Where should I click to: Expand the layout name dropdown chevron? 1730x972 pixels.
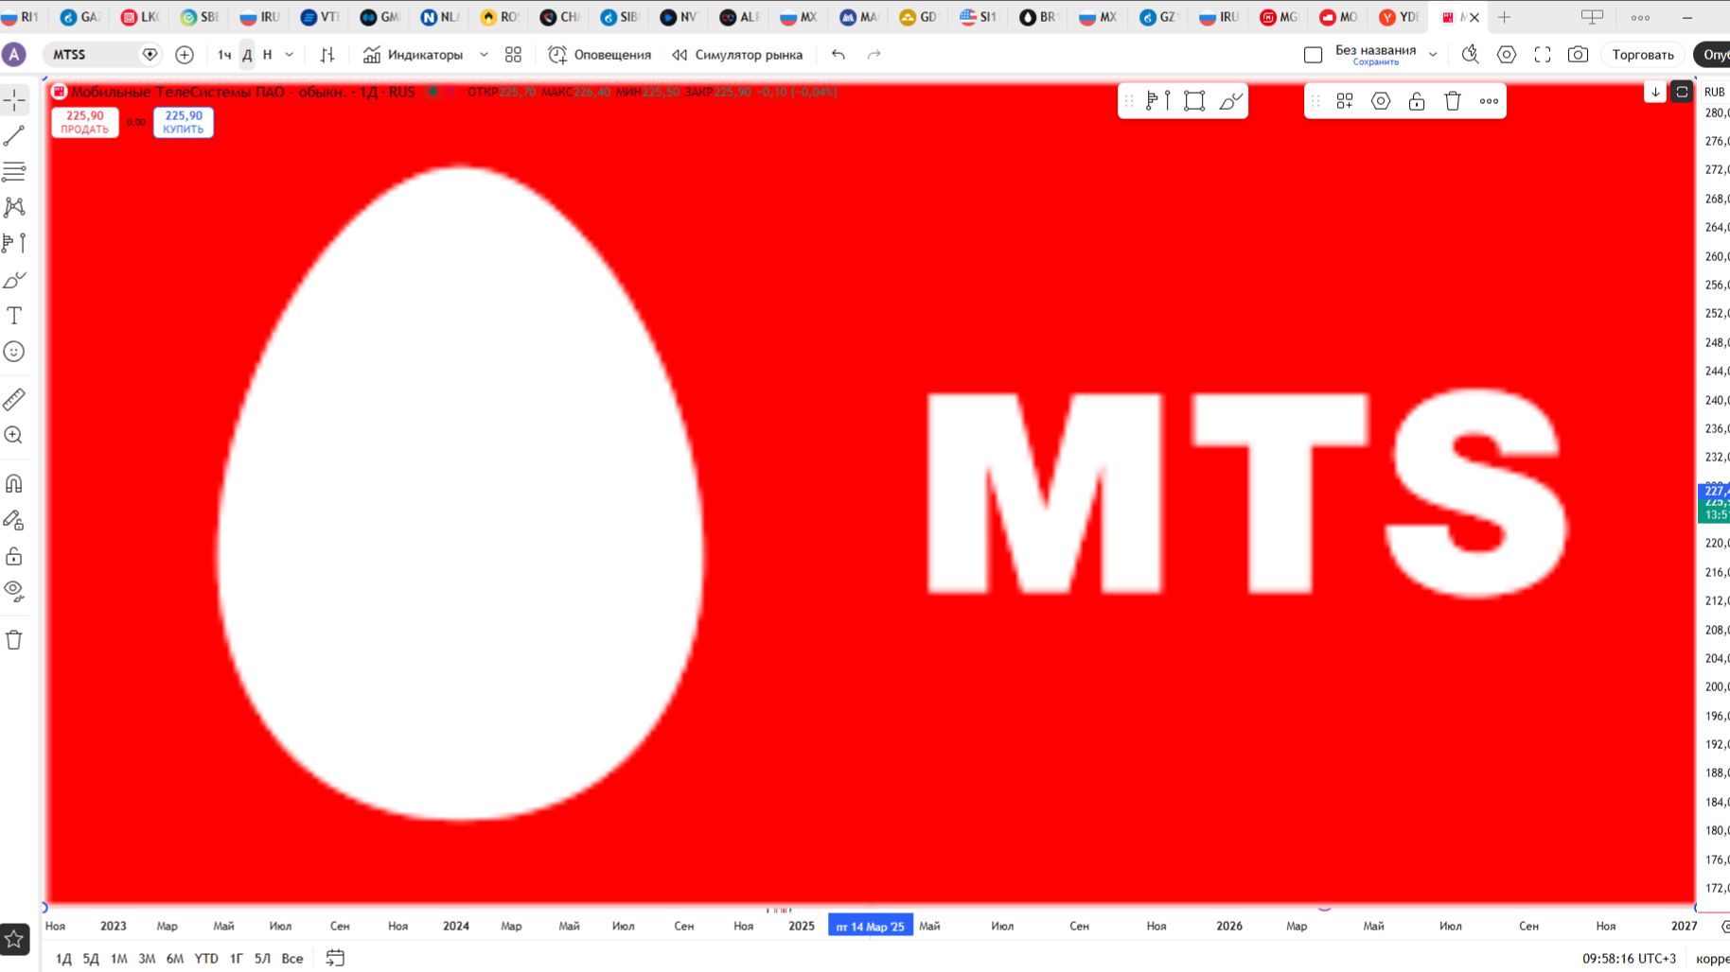pyautogui.click(x=1433, y=54)
